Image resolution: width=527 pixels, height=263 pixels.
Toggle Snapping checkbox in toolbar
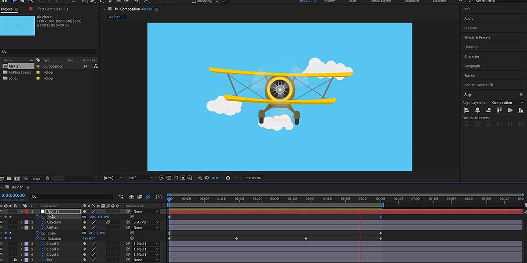click(194, 1)
